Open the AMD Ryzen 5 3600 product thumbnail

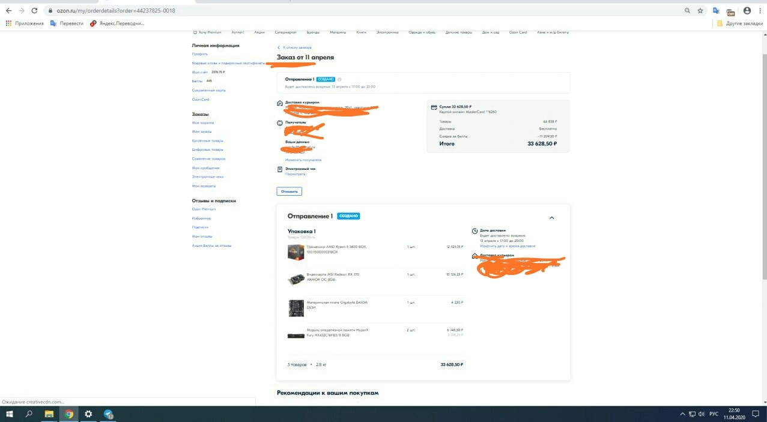(296, 252)
